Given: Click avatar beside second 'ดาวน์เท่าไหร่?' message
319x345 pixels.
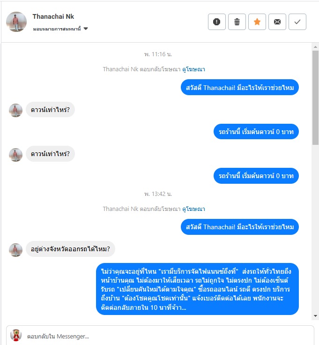Looking at the screenshot, I should tap(15, 155).
